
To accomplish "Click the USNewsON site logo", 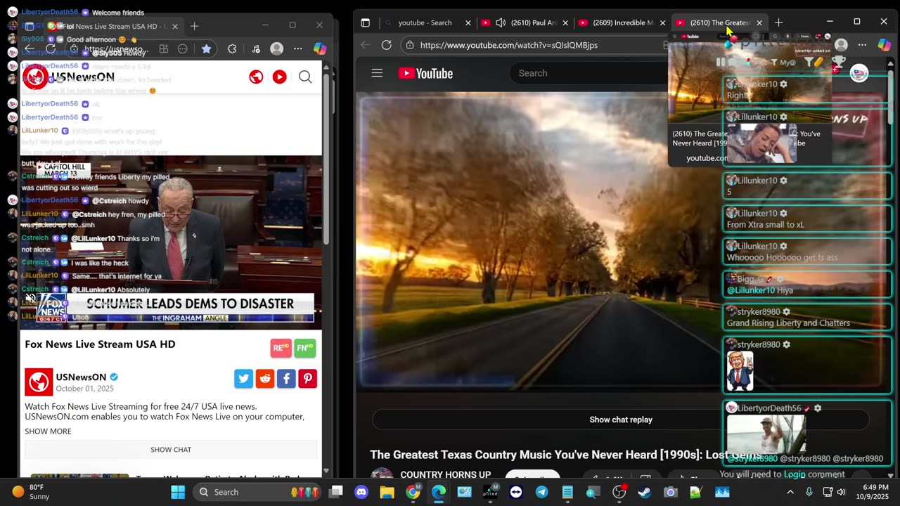I will (x=68, y=77).
